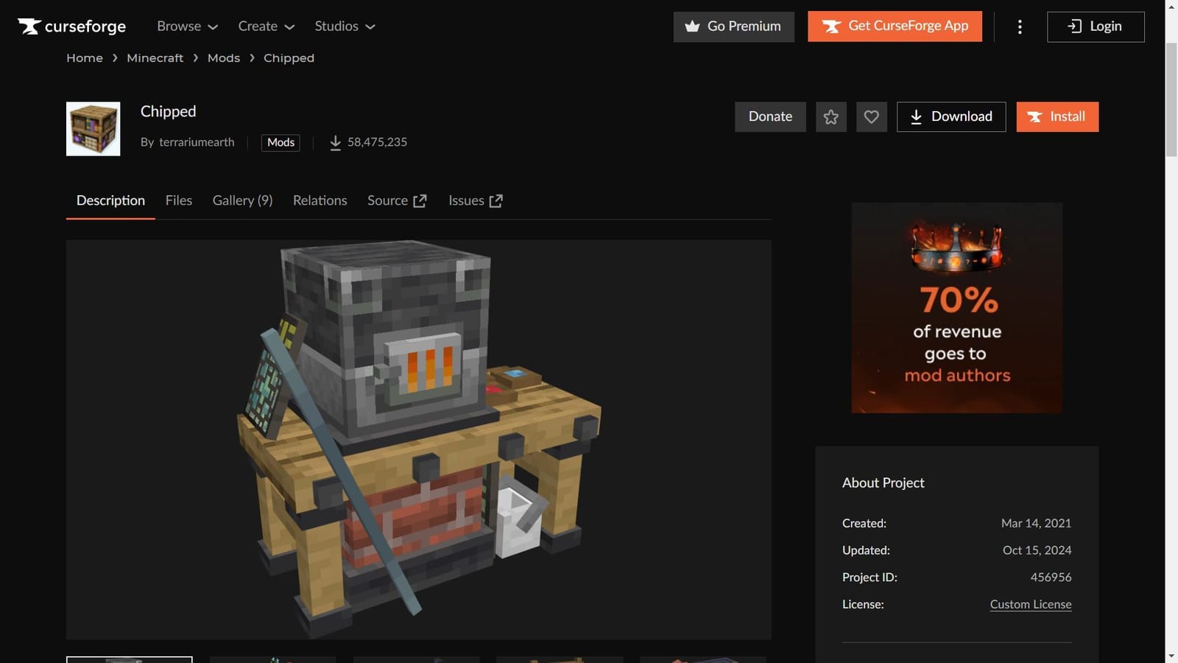Click the first gallery thumbnail at the bottom

(x=129, y=659)
